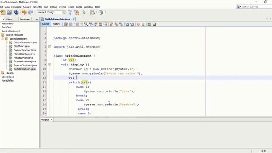
Task: Select ForLoopScanner.java file
Action: click(25, 50)
